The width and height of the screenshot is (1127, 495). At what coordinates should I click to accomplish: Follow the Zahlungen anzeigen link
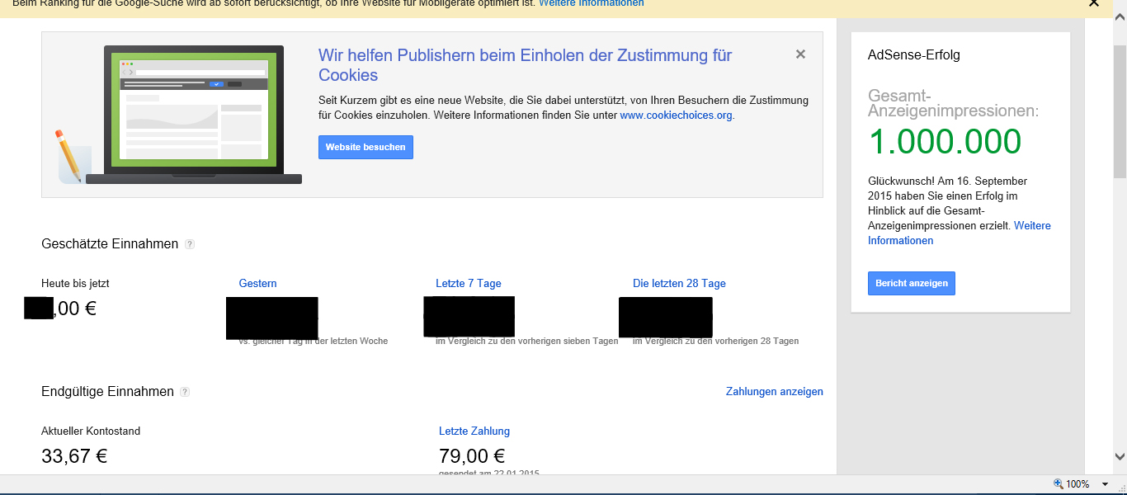[x=774, y=392]
